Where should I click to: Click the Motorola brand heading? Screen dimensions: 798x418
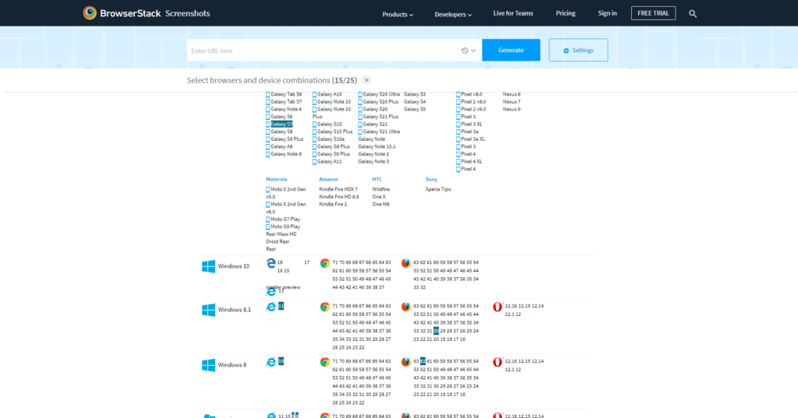(x=277, y=180)
